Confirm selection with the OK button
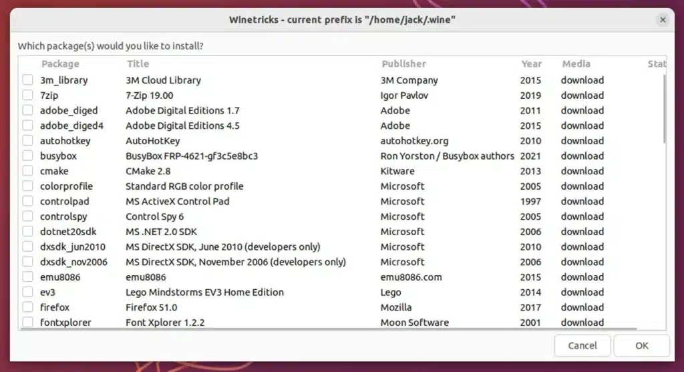The image size is (684, 372). coord(642,345)
